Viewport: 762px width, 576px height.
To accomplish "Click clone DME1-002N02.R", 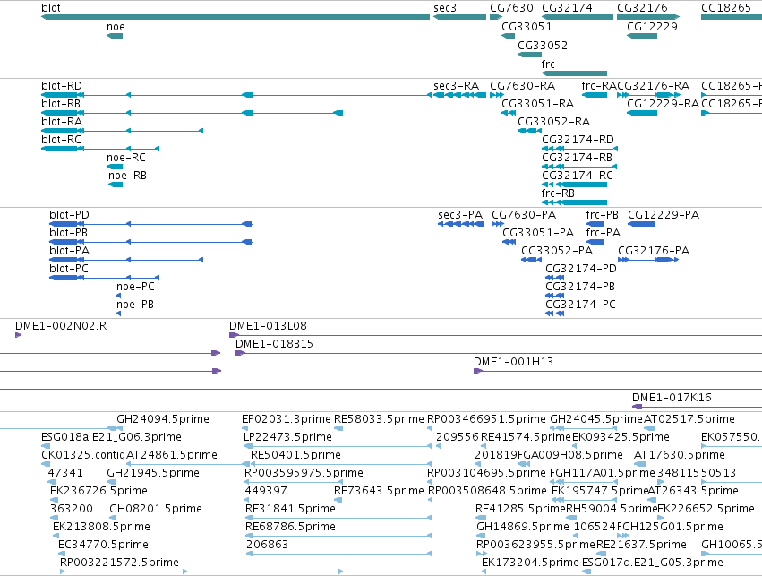I will coord(61,326).
